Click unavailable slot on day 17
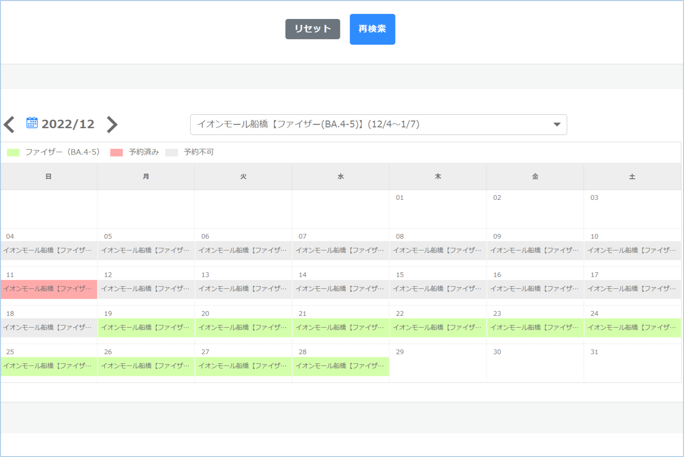Screen dimensions: 684x457 633,289
